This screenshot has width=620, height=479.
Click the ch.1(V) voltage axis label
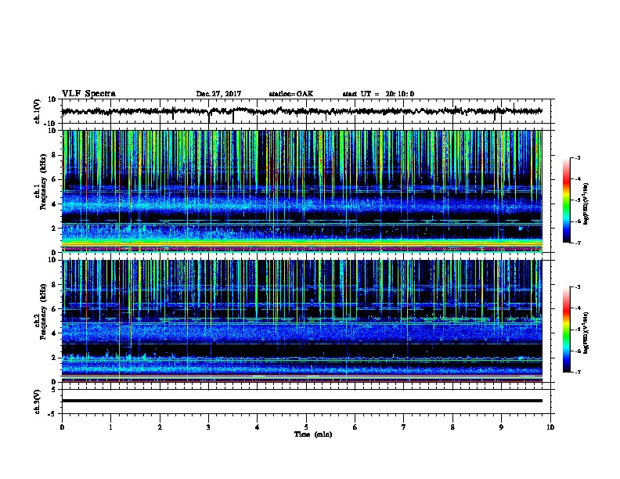coord(38,111)
